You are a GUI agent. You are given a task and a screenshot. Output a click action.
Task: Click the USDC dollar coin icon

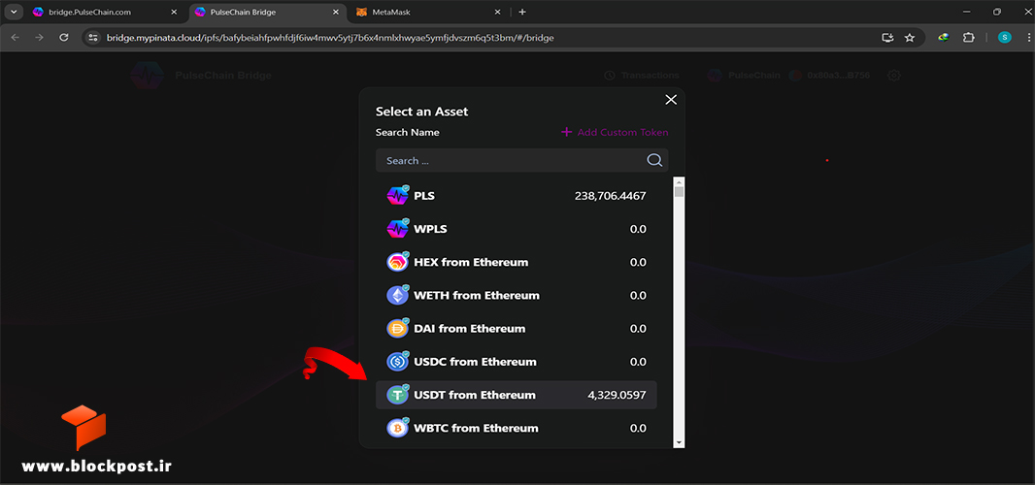coord(397,362)
